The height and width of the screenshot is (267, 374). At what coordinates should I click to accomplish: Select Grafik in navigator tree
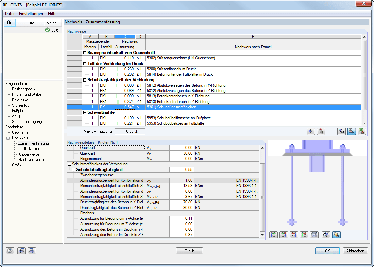point(17,165)
